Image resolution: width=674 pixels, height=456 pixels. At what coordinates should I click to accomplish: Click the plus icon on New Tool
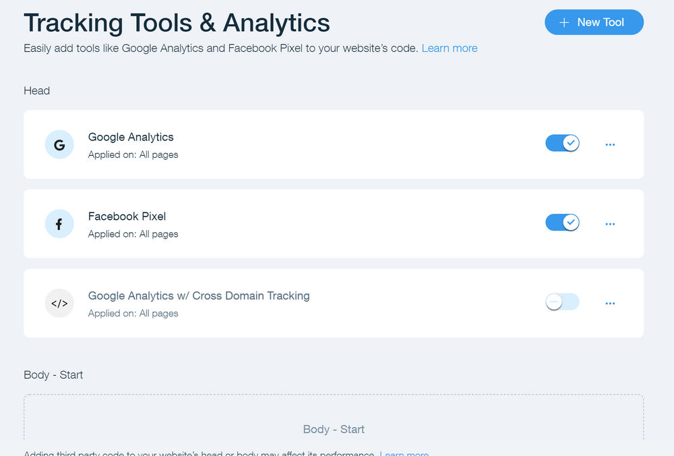[565, 22]
